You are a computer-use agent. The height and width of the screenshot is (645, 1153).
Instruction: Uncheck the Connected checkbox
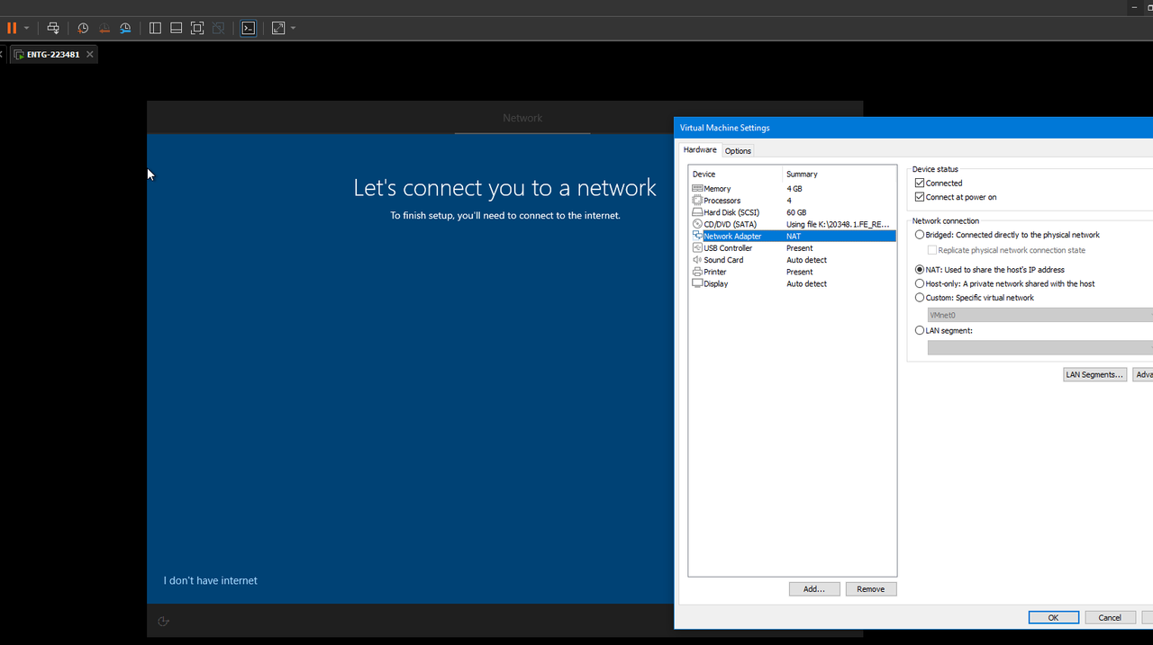[x=920, y=183]
